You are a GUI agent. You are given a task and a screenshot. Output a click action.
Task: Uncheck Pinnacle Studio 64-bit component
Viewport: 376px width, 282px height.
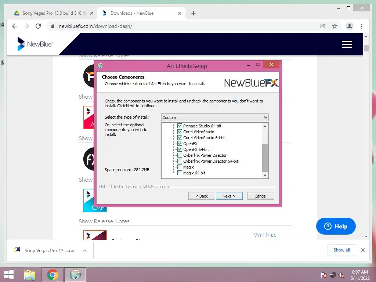(x=180, y=126)
